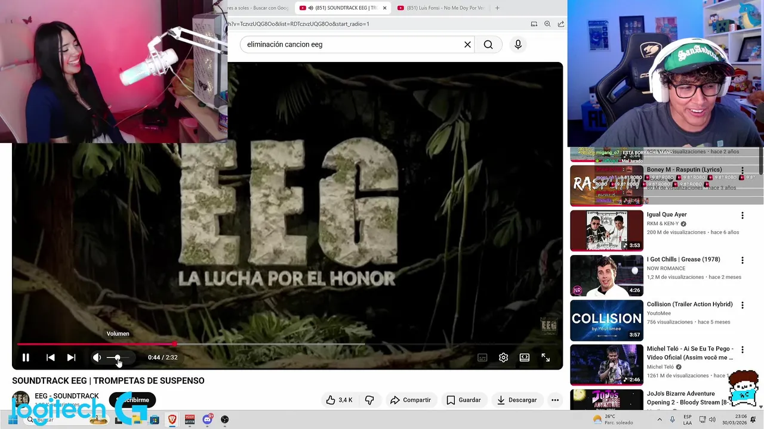Close the SOUNDTRACK EEG tab

click(x=384, y=8)
